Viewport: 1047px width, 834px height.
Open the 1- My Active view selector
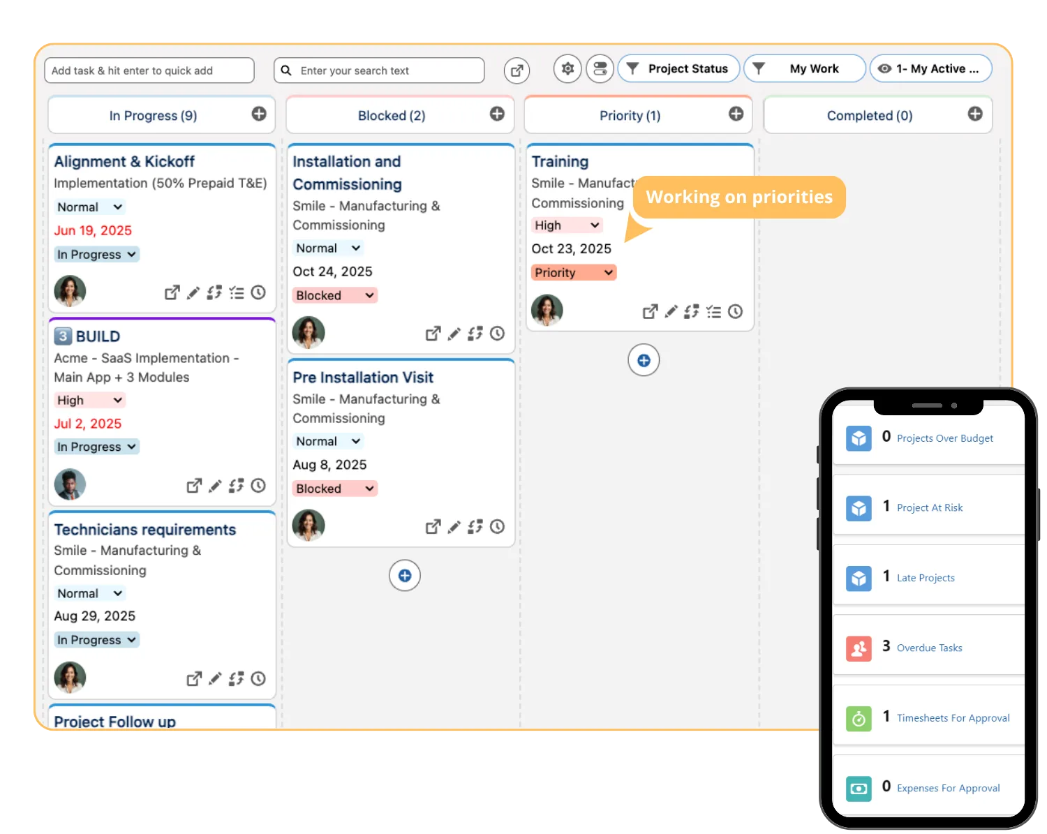coord(930,68)
